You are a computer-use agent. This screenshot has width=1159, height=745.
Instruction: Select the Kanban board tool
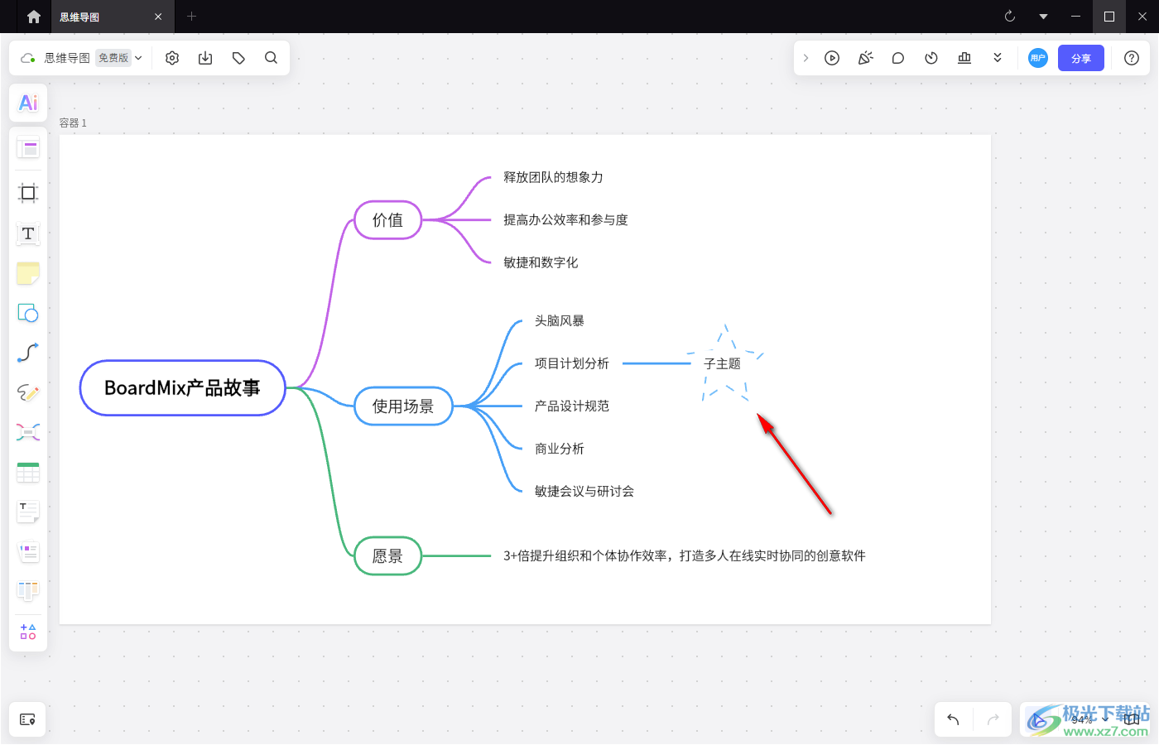28,591
